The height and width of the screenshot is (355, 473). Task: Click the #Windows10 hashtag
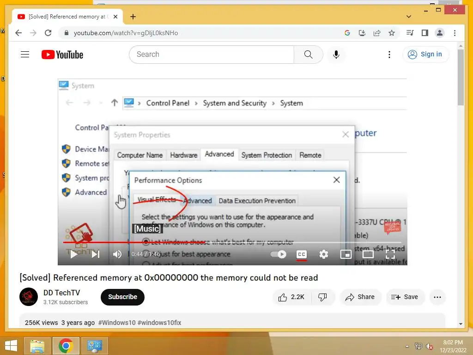click(x=117, y=323)
